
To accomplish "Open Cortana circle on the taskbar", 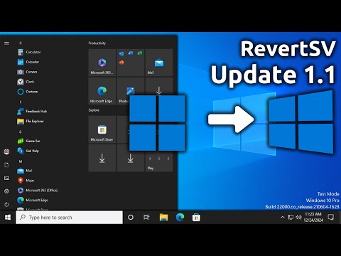I will [131, 218].
